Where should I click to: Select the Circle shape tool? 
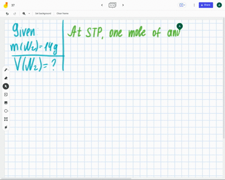point(6,111)
